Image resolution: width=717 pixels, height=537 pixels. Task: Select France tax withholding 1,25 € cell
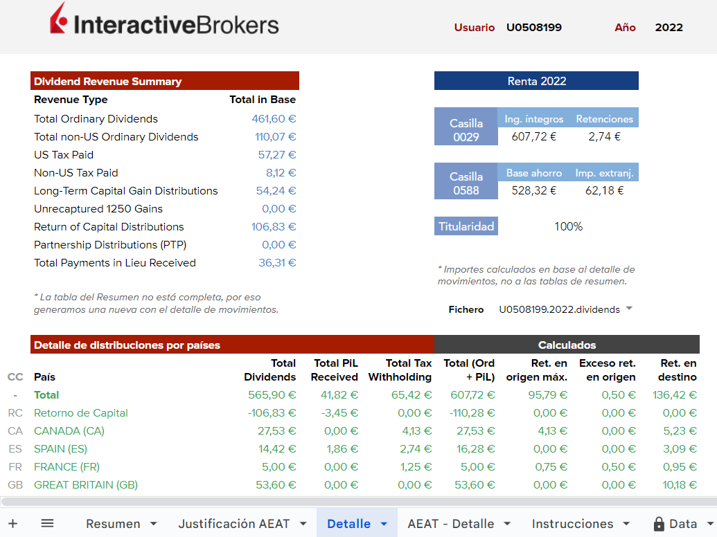(416, 466)
